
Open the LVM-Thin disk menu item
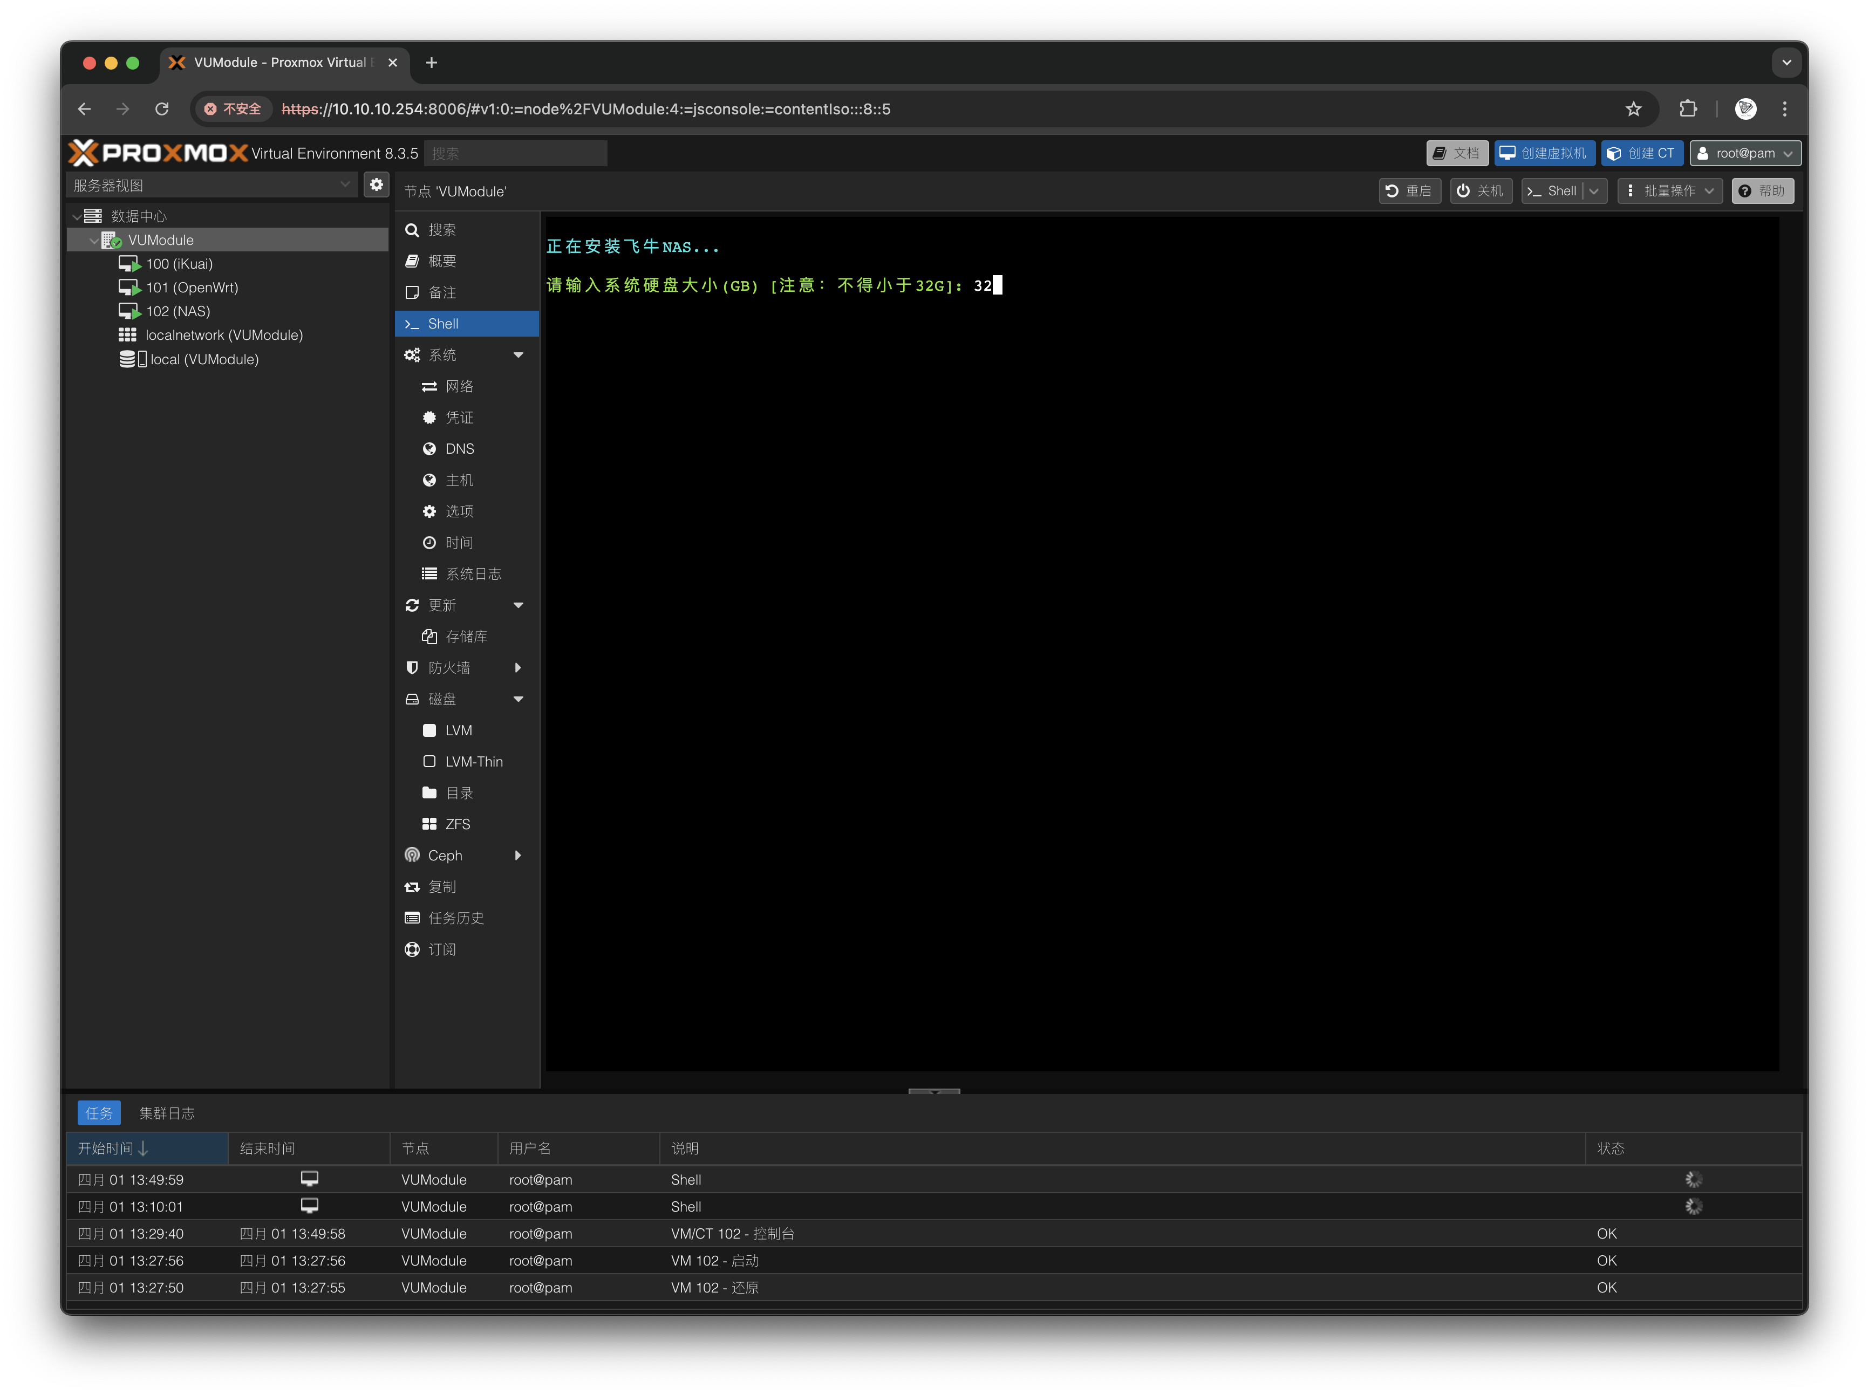pyautogui.click(x=473, y=762)
